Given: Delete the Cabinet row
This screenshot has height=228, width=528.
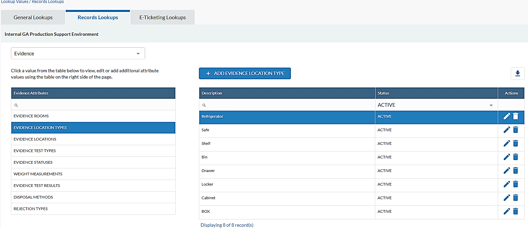Looking at the screenshot, I should [516, 198].
